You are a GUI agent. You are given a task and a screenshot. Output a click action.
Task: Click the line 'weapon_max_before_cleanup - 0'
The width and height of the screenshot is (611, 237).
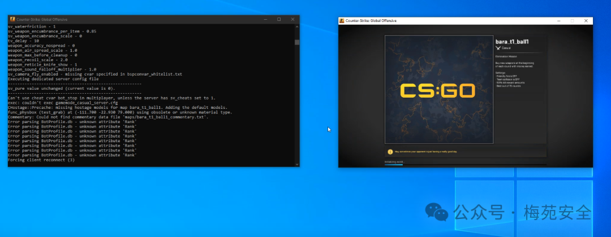(42, 55)
